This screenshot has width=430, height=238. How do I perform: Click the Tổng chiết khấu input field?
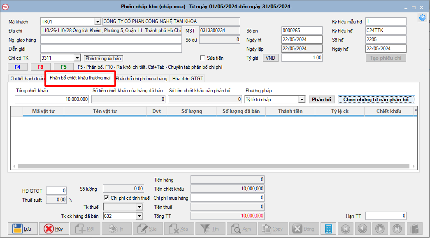pos(52,99)
